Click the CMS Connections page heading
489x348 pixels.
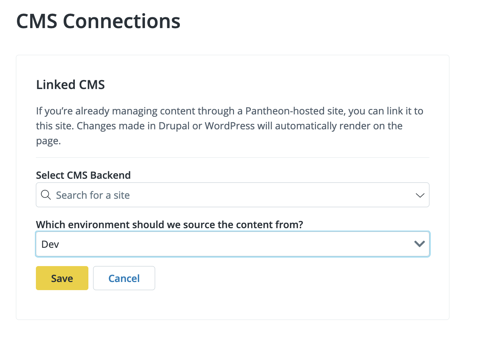(x=98, y=21)
